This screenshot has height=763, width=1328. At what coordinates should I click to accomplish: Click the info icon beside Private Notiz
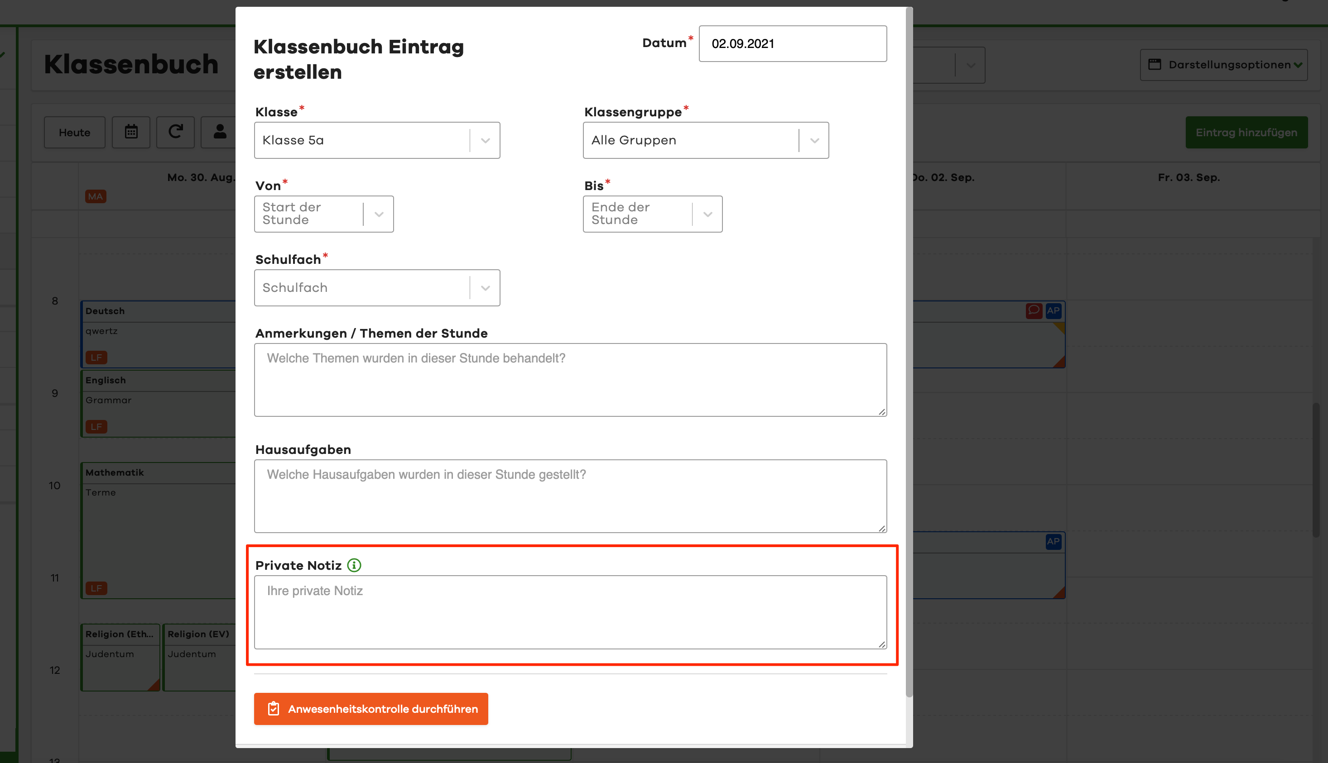[x=354, y=565]
